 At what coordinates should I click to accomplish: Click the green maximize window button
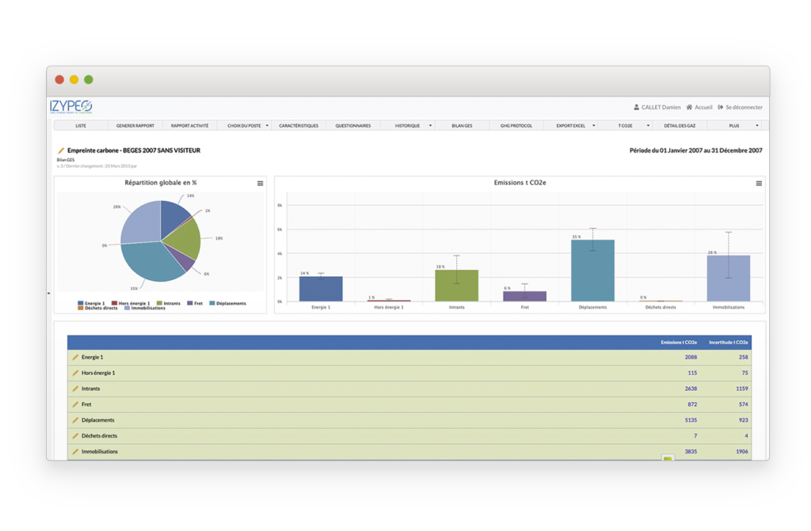tap(89, 80)
